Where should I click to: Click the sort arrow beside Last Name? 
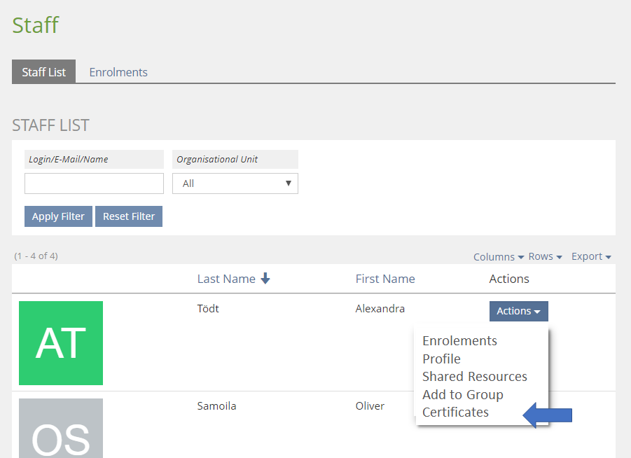point(265,279)
